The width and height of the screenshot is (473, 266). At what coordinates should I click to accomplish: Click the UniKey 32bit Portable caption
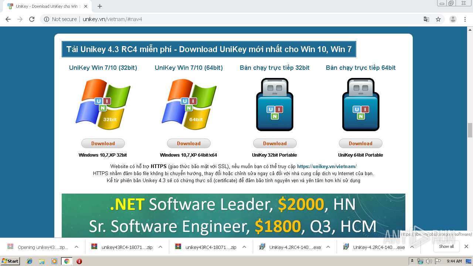pyautogui.click(x=275, y=155)
